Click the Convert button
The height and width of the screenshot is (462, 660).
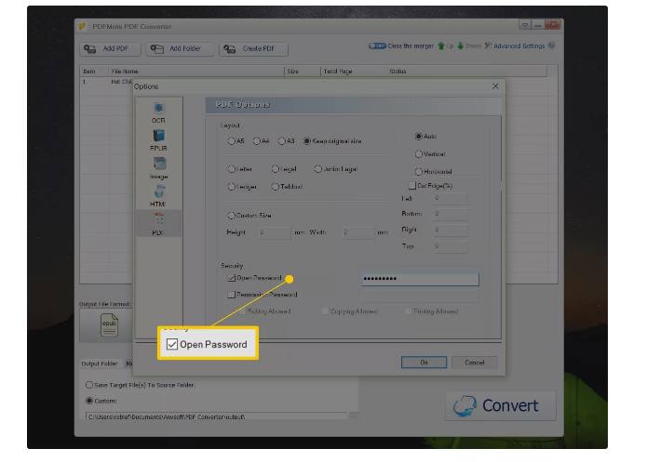[x=498, y=406]
